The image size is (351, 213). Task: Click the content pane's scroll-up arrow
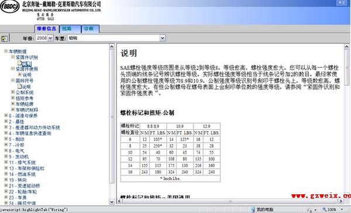click(346, 47)
